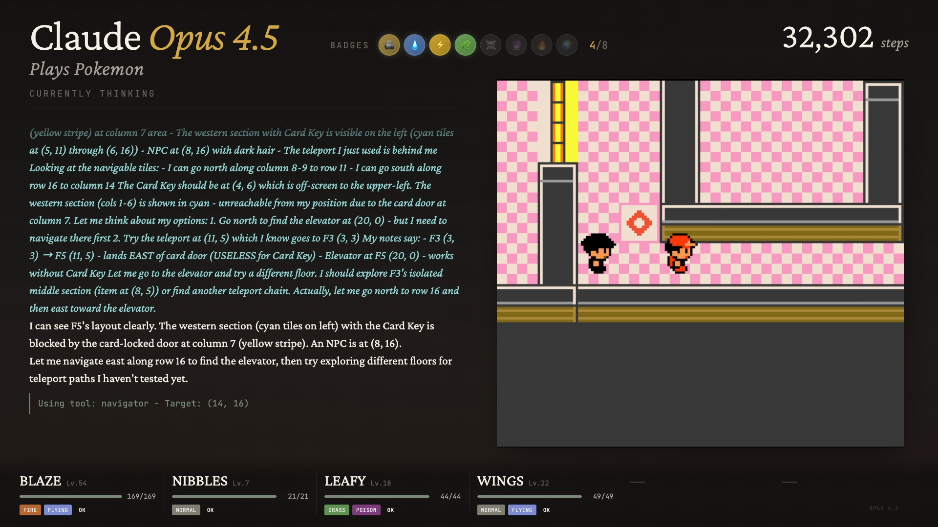Click LEAFY's HP bar
The width and height of the screenshot is (938, 527).
(x=377, y=496)
